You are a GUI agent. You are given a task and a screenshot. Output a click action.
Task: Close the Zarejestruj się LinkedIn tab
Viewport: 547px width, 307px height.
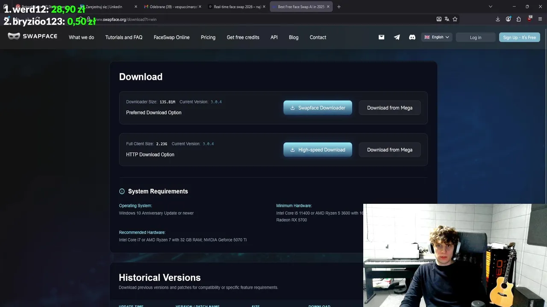tap(136, 7)
